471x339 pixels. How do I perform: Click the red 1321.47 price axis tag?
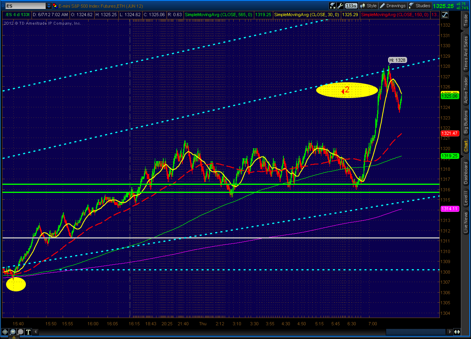[450, 134]
